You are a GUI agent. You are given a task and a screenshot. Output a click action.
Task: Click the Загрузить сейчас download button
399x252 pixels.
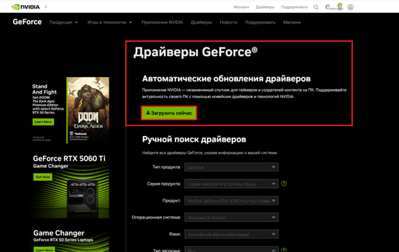[x=169, y=113]
